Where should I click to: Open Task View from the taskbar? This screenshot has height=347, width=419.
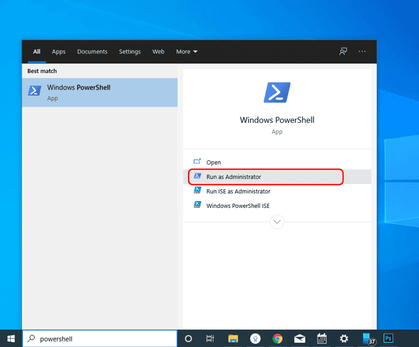210,339
